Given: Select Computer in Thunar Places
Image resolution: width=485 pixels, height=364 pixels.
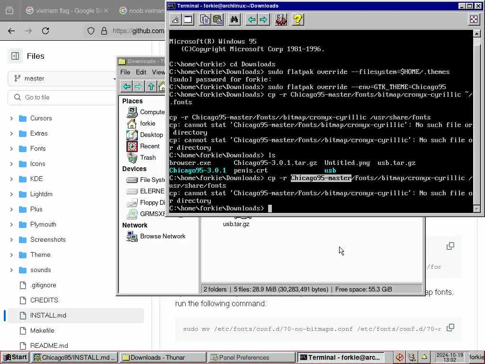Looking at the screenshot, I should click(x=146, y=112).
